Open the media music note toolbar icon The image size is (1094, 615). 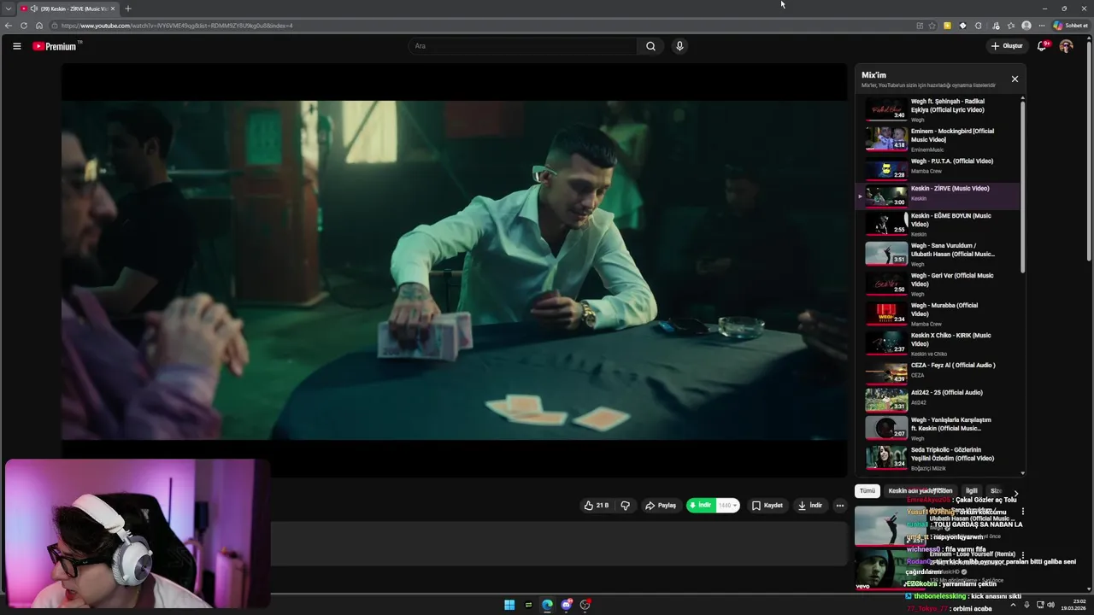tap(996, 26)
